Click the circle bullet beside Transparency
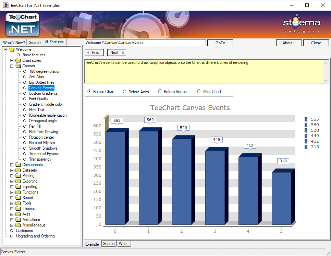 (x=25, y=159)
